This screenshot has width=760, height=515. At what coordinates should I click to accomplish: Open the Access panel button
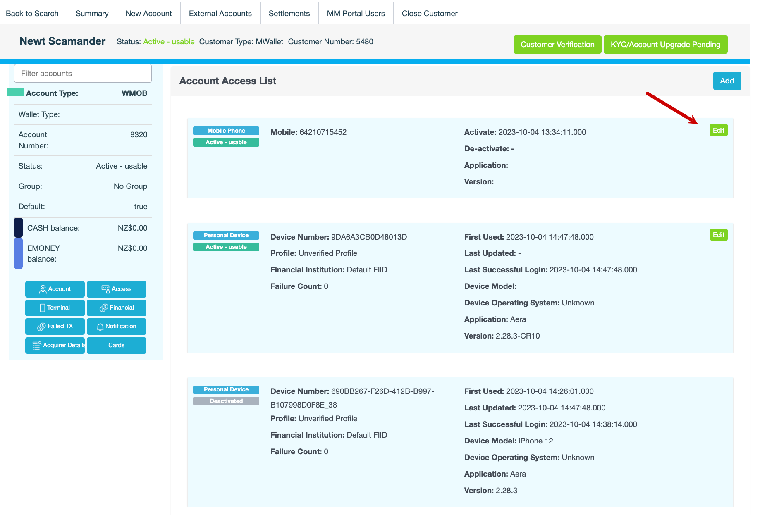116,289
